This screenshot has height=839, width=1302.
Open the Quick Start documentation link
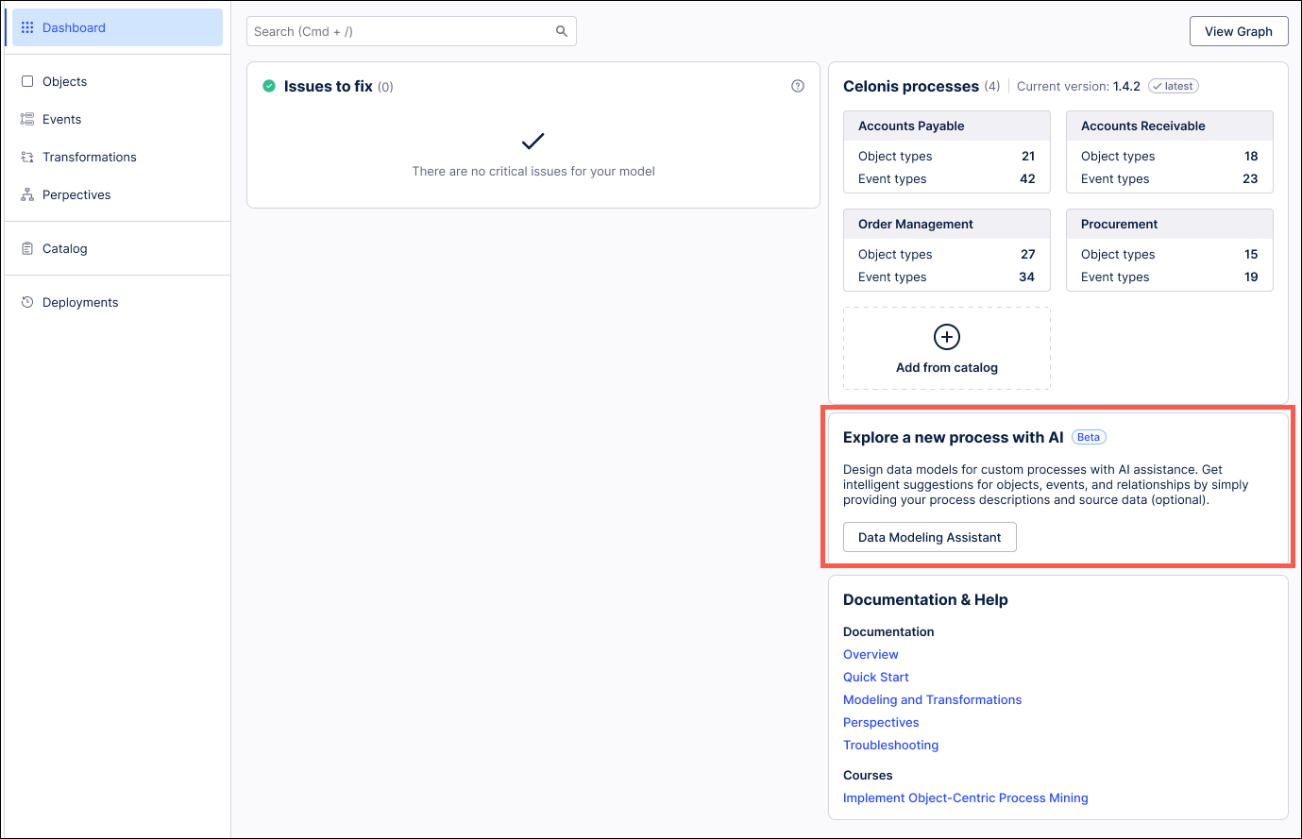[875, 677]
